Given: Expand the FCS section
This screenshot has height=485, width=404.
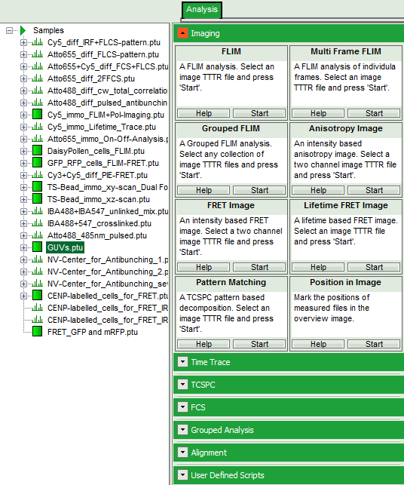Looking at the screenshot, I should [182, 407].
